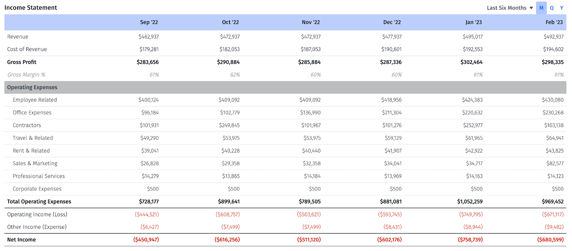Click Jan '23 Revenue value $495,017
The width and height of the screenshot is (572, 251).
[x=472, y=36]
